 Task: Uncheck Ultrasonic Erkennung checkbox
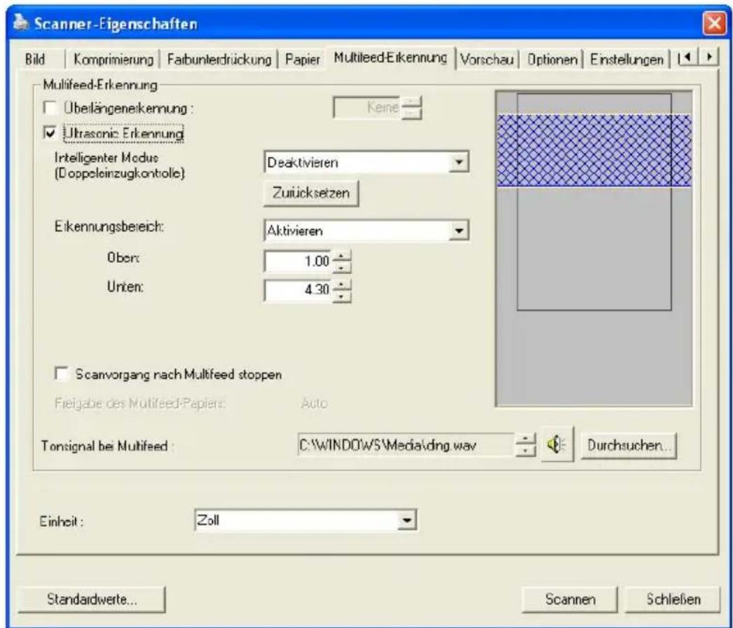[50, 132]
